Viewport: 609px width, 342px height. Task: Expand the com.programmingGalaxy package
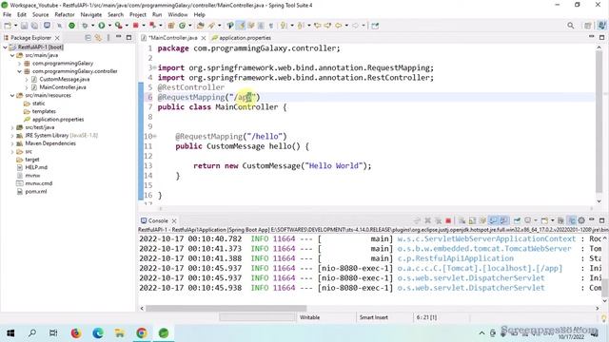pyautogui.click(x=19, y=64)
